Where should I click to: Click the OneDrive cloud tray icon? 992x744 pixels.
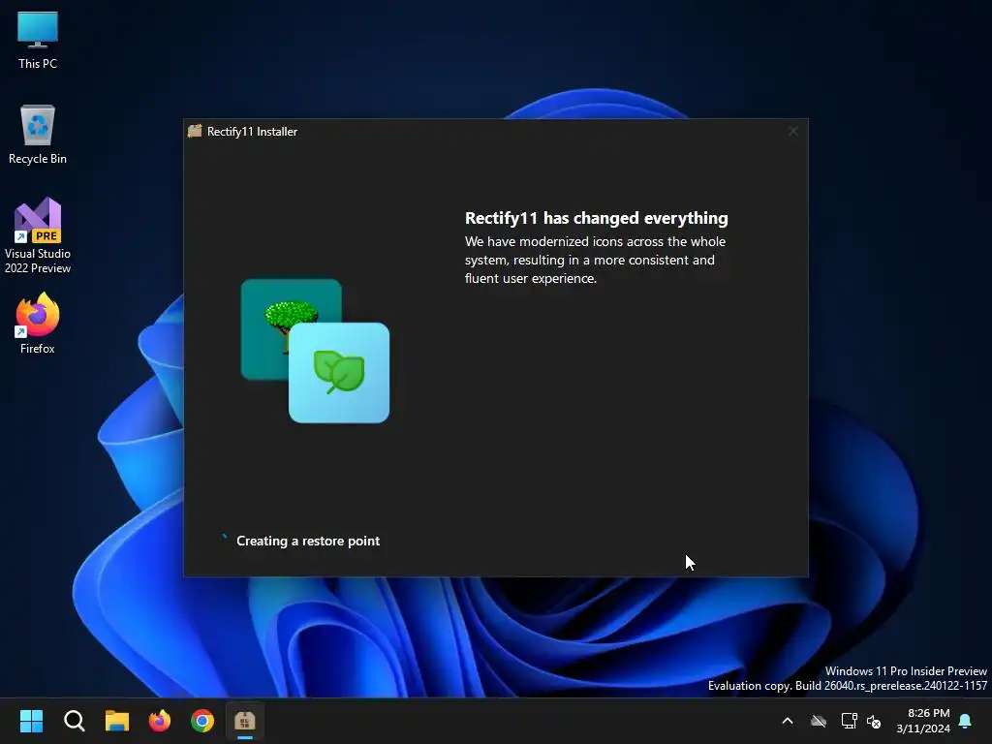tap(819, 721)
